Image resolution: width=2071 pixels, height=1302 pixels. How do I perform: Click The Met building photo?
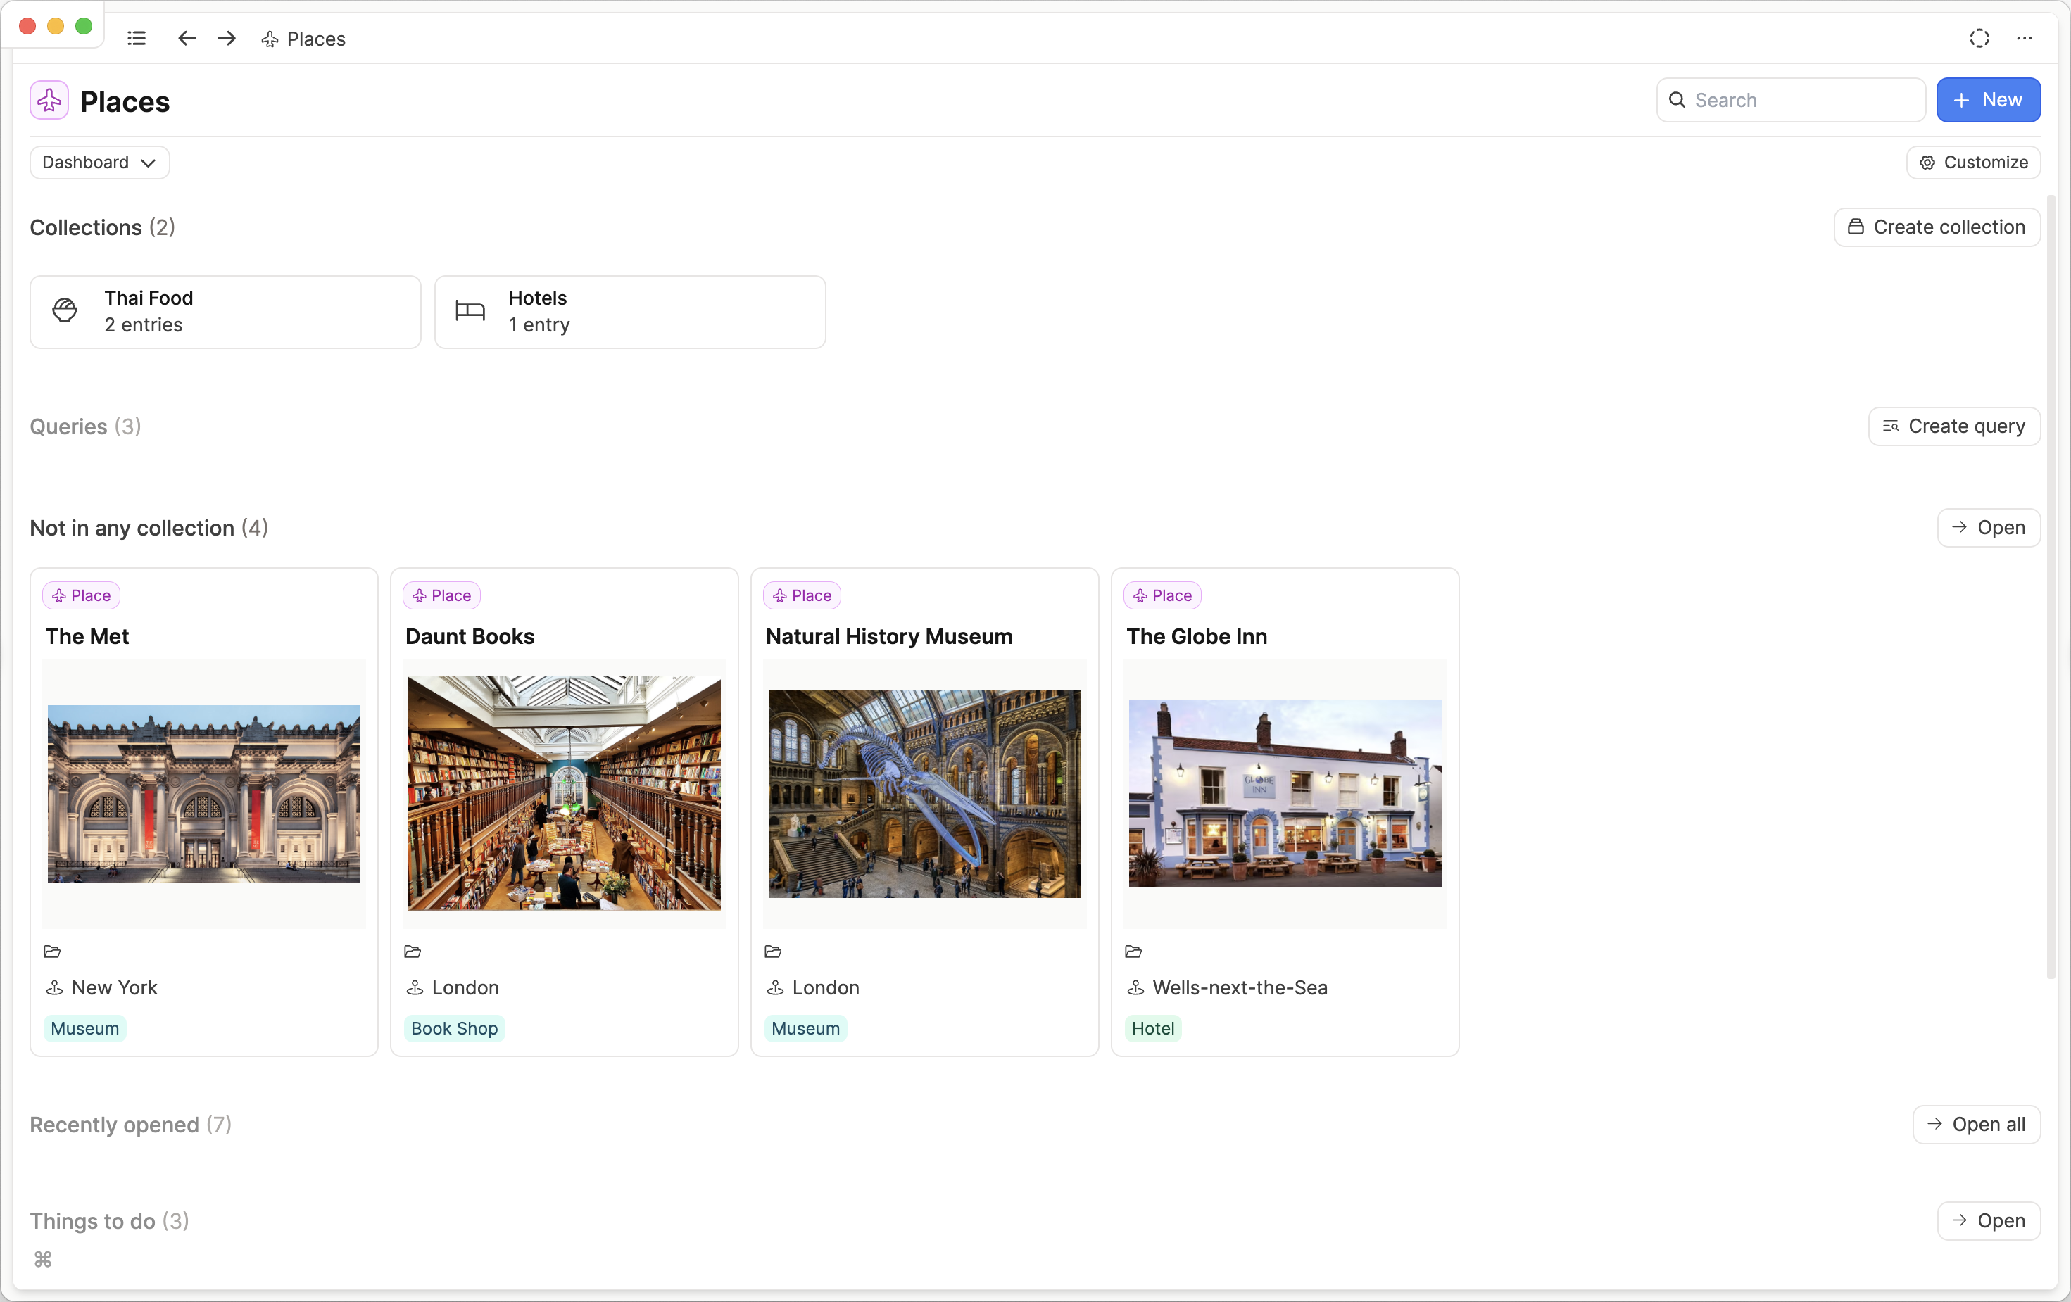pyautogui.click(x=204, y=793)
